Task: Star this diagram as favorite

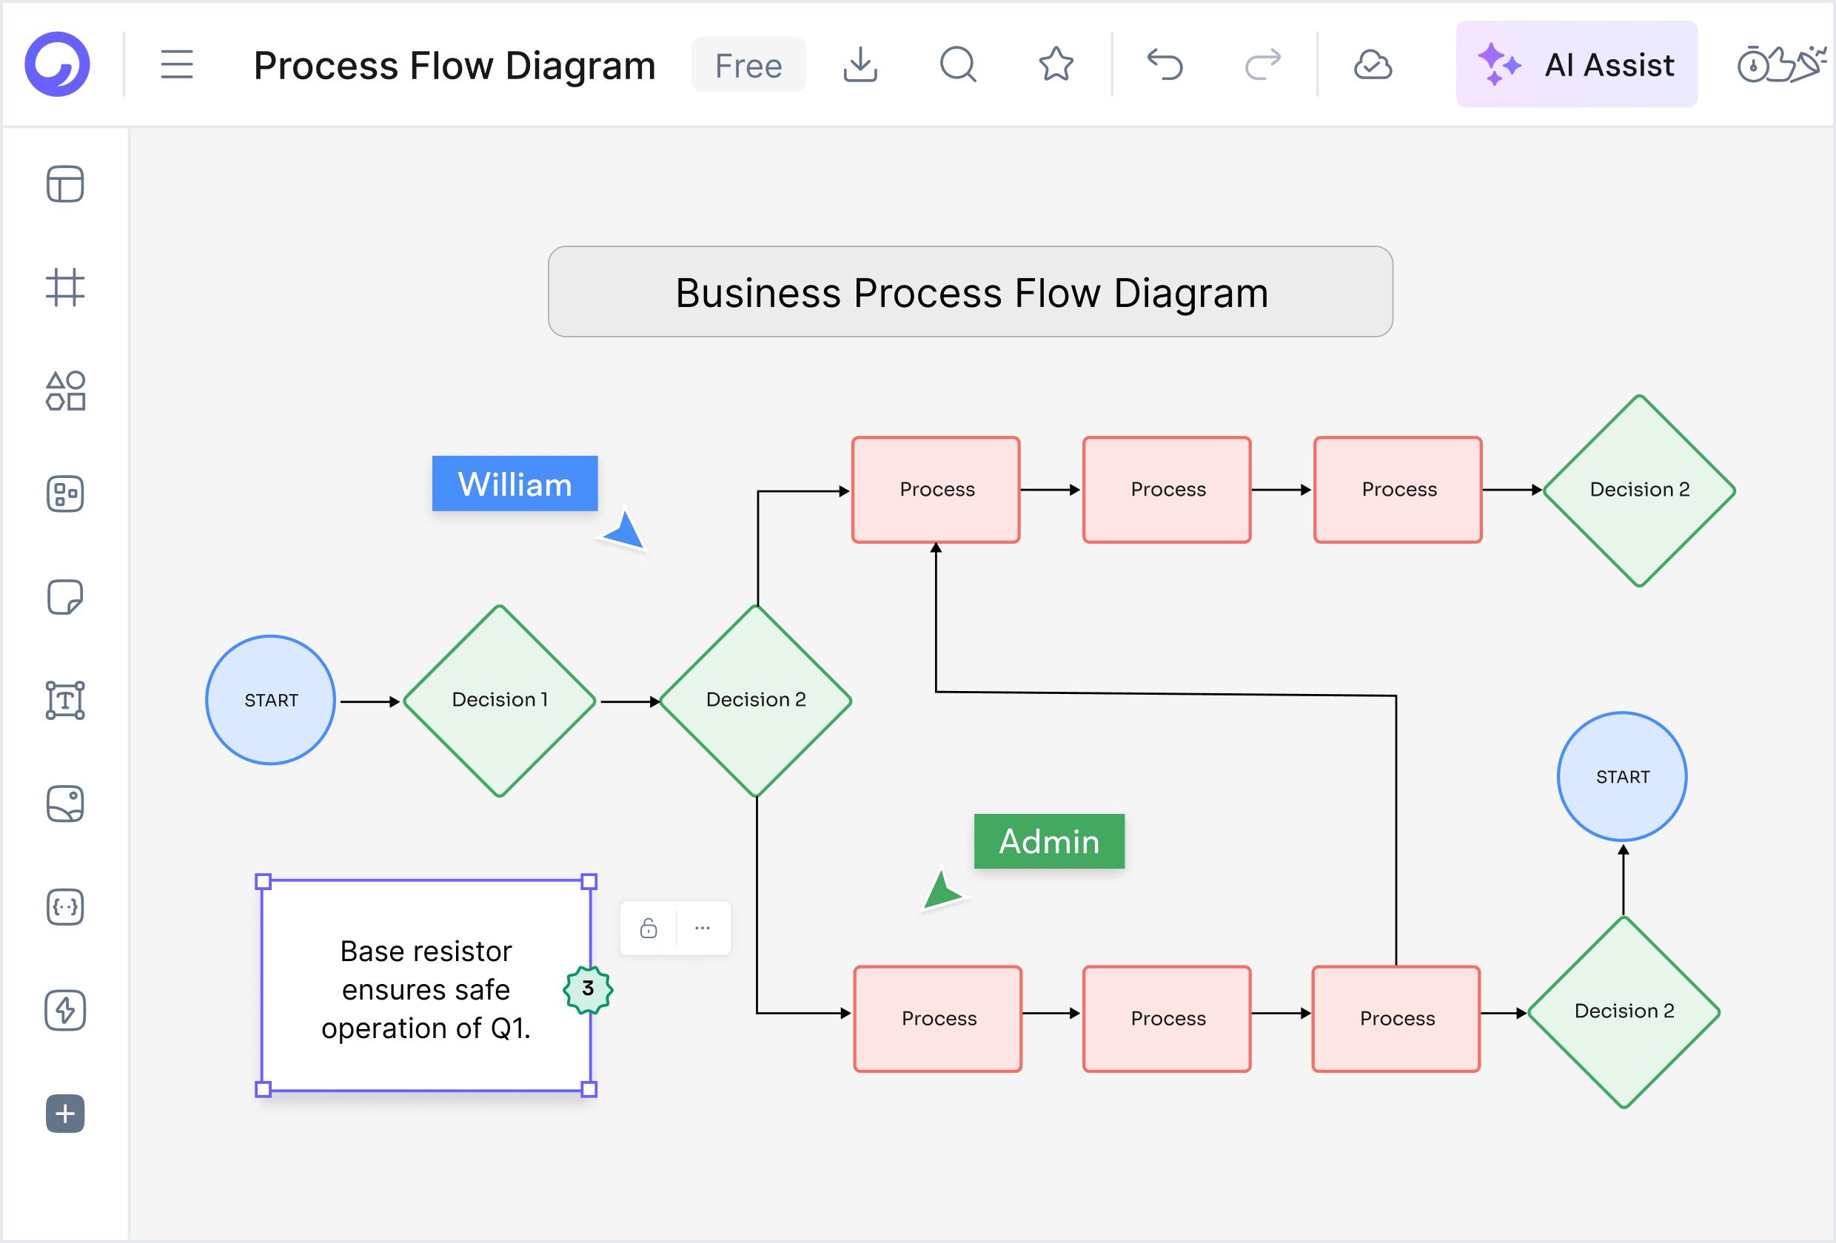Action: click(1056, 64)
